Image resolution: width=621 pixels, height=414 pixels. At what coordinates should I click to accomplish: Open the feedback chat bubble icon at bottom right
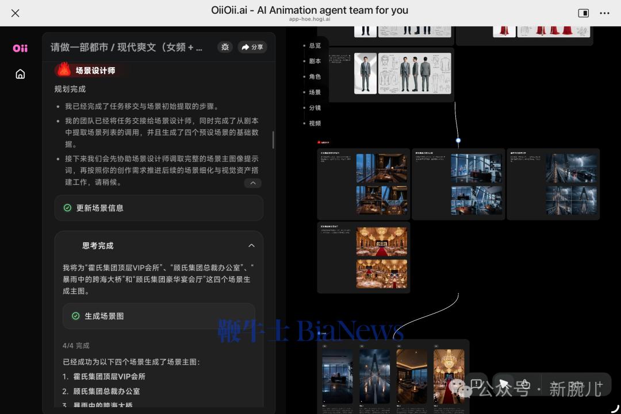477,383
